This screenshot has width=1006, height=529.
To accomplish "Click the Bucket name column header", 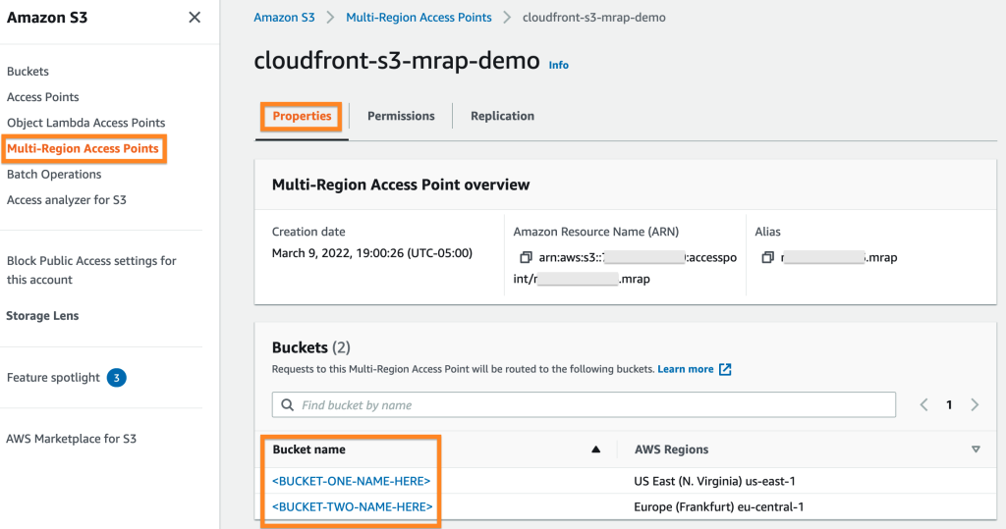I will pyautogui.click(x=308, y=450).
